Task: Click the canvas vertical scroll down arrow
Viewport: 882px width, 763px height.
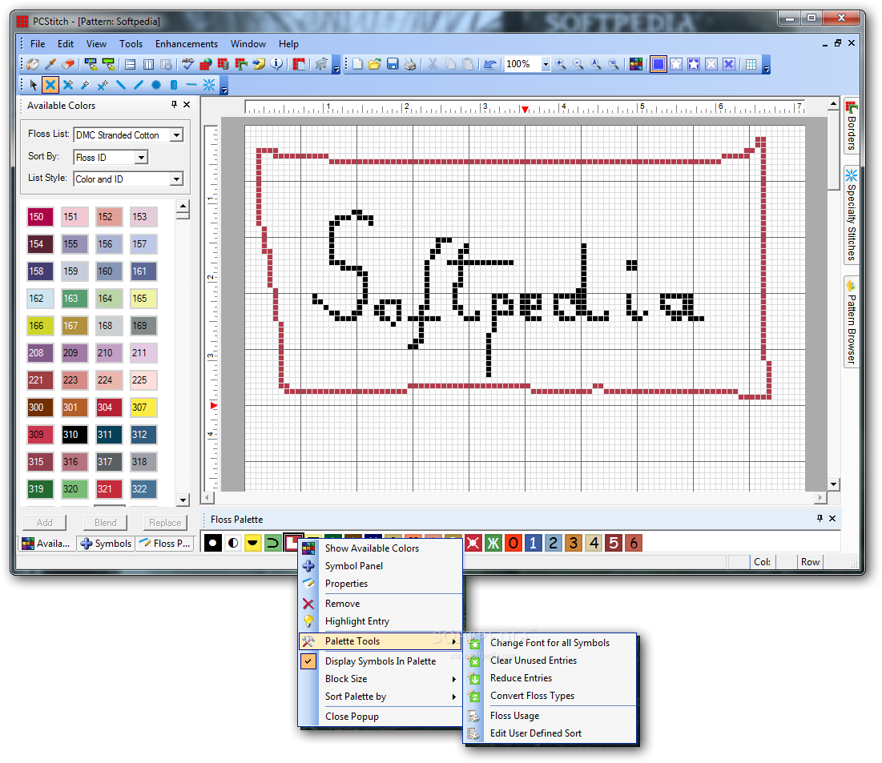Action: [834, 484]
